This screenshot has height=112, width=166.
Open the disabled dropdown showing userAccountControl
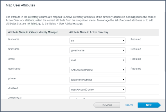click(97, 89)
